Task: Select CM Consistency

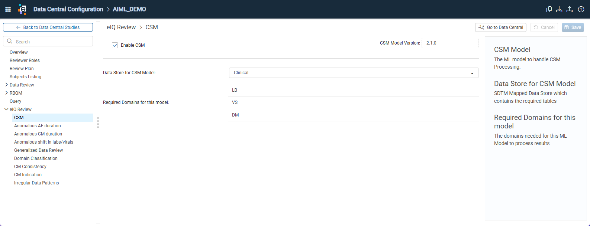Action: tap(30, 167)
